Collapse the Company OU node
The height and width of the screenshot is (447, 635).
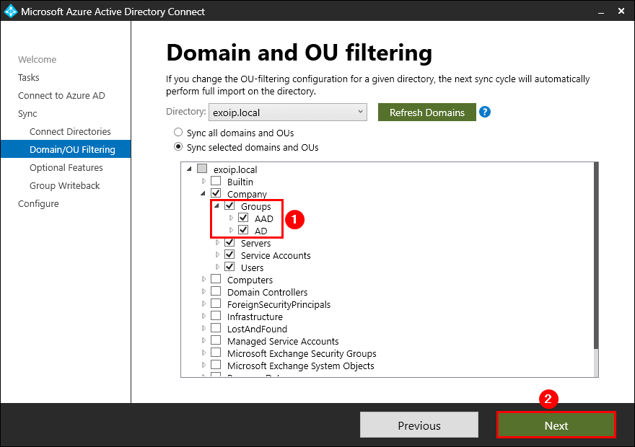[x=203, y=194]
